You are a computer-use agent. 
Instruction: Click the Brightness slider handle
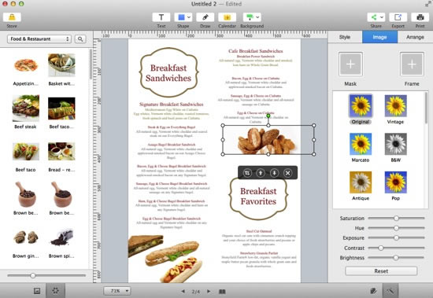(396, 257)
